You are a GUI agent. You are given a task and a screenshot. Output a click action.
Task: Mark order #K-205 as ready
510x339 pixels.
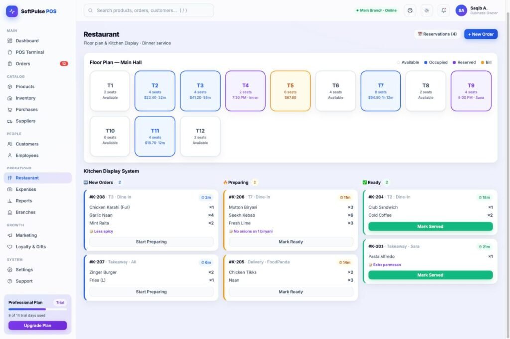click(x=291, y=292)
